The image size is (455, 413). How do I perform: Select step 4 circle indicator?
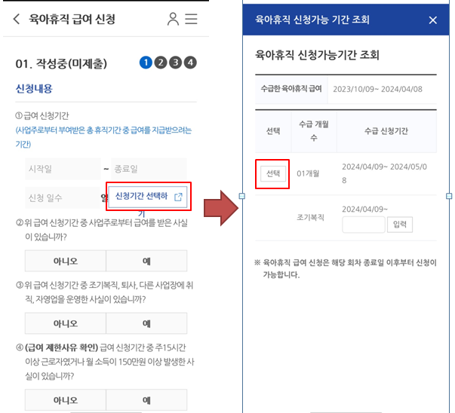click(190, 63)
